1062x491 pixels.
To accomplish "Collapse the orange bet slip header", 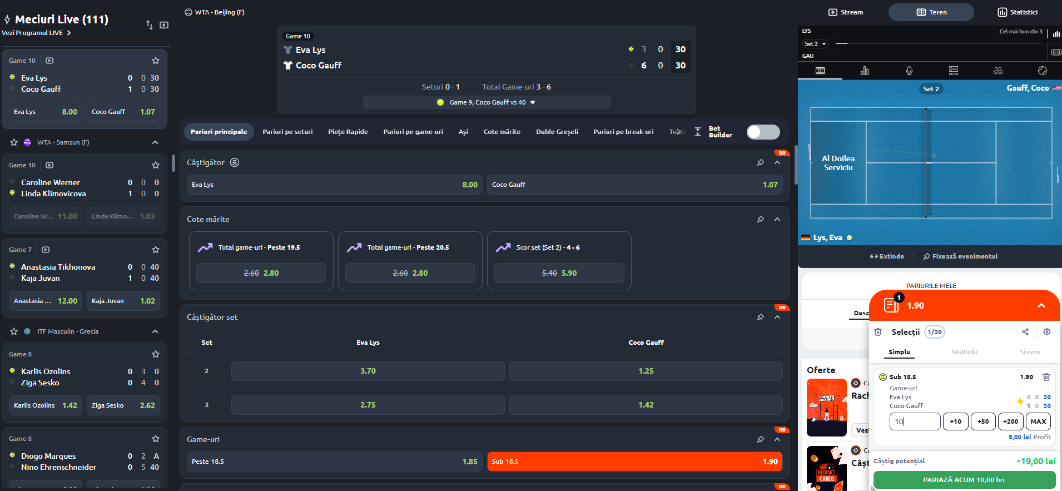I will pos(1041,305).
